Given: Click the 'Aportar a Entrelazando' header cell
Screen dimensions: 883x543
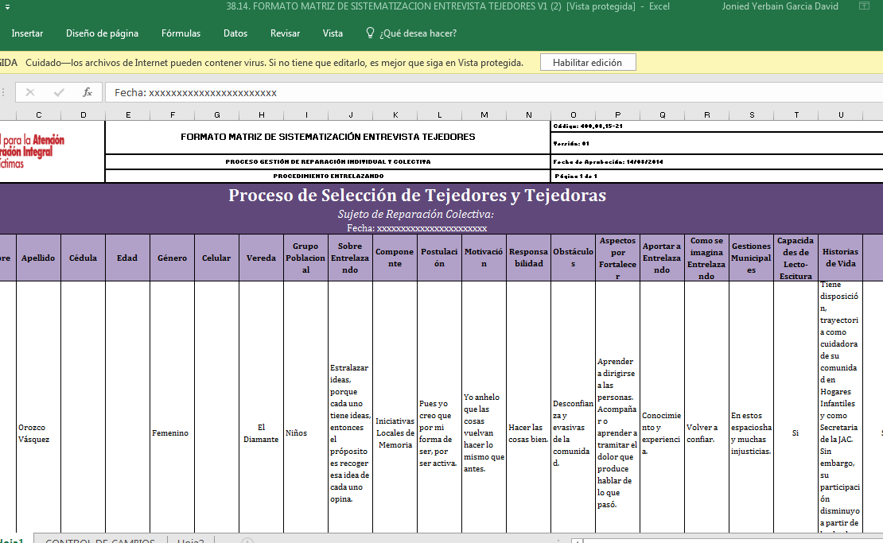Looking at the screenshot, I should [662, 258].
